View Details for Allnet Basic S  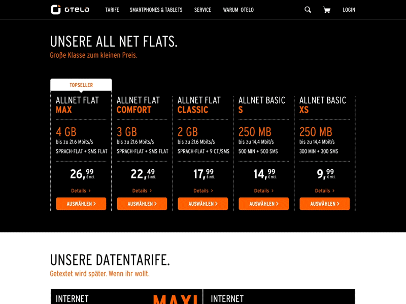coord(263,191)
